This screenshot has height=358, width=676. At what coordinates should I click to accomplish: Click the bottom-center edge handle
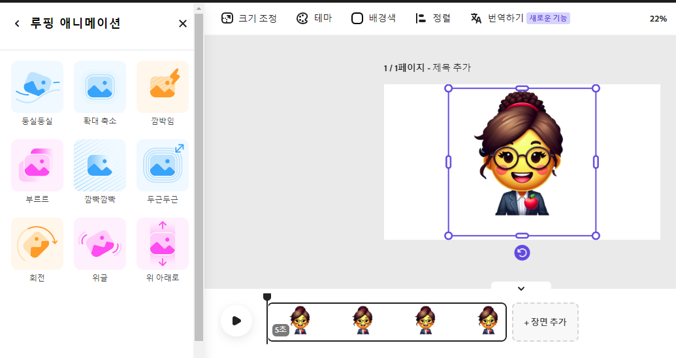pos(522,235)
